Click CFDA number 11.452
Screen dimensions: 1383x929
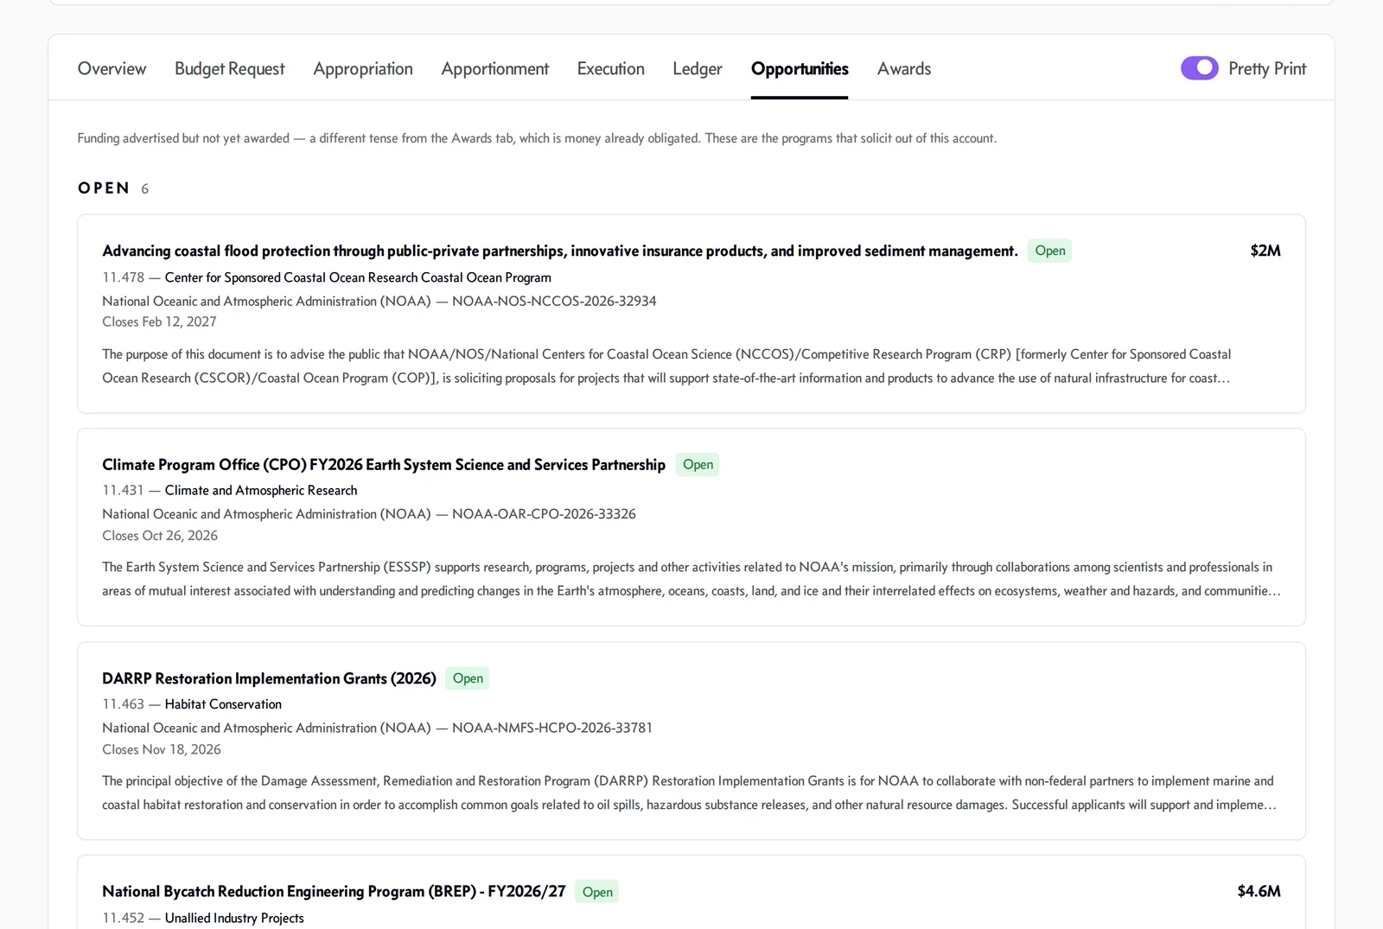coord(124,918)
